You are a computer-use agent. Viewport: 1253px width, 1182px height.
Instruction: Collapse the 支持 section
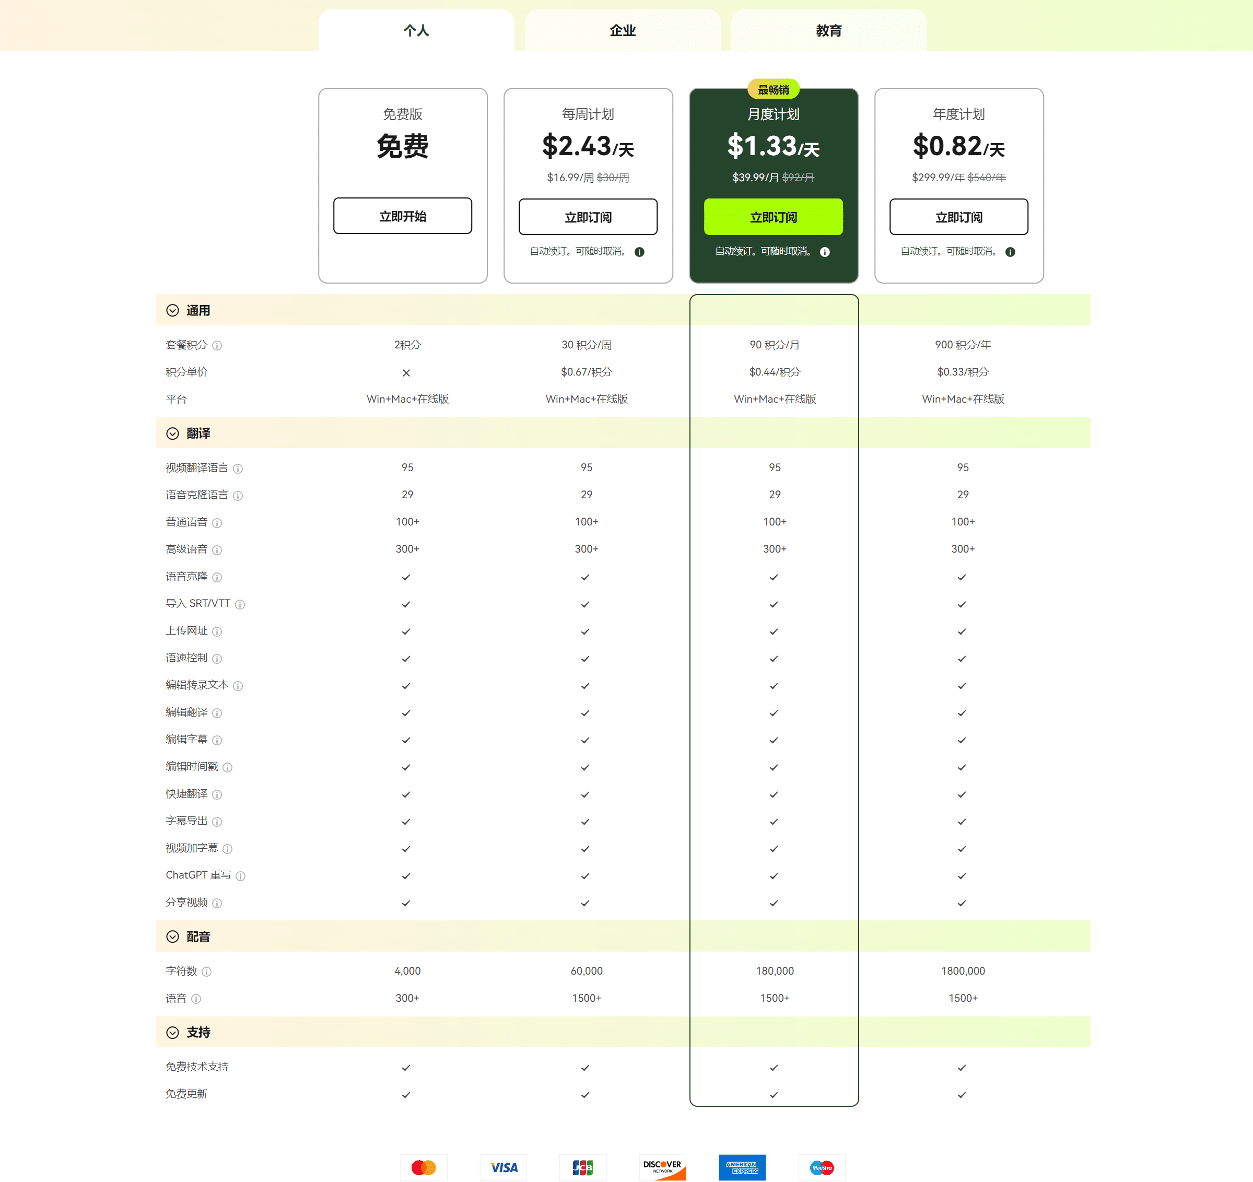coord(173,1032)
